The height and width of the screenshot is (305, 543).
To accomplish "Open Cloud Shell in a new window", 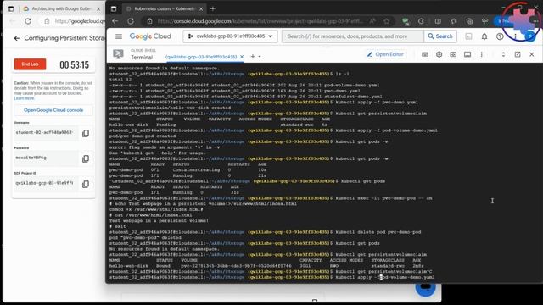I will coord(518,54).
